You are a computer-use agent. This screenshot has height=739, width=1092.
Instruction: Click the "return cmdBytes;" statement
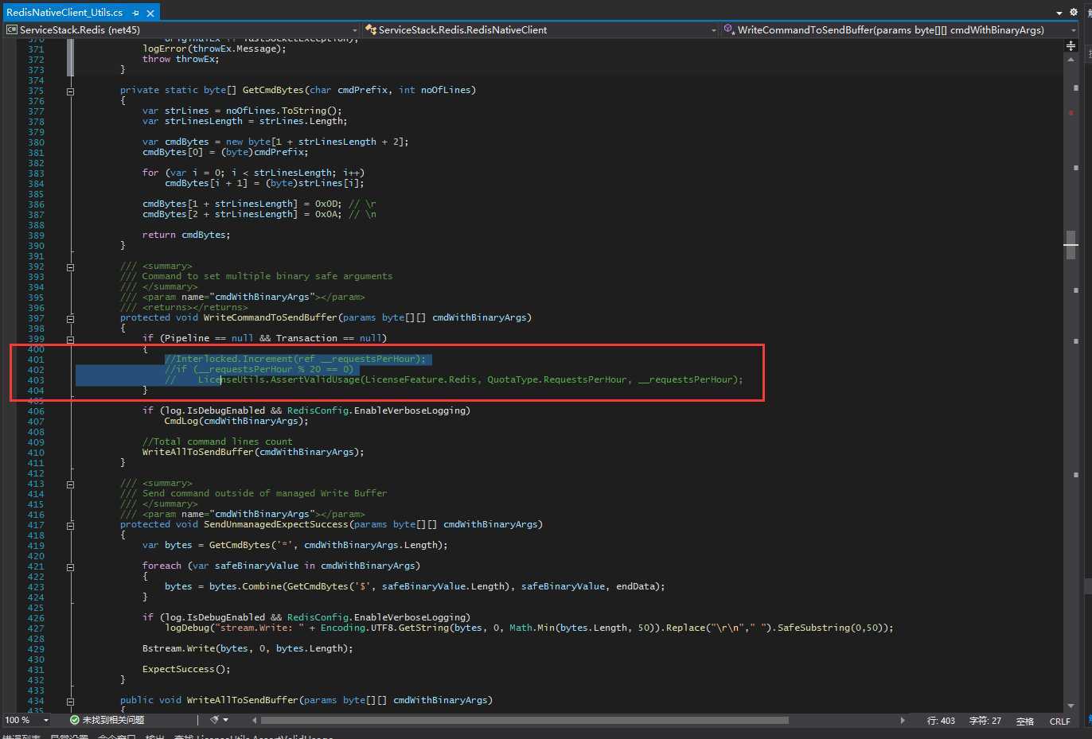pyautogui.click(x=186, y=235)
